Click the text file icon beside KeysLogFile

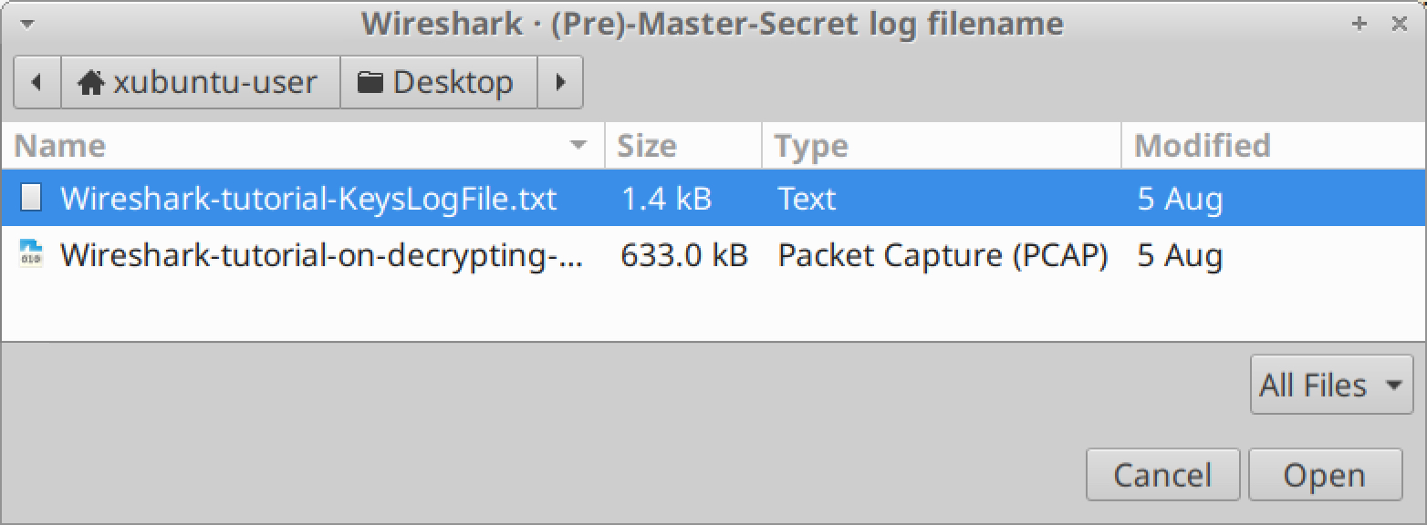[30, 198]
